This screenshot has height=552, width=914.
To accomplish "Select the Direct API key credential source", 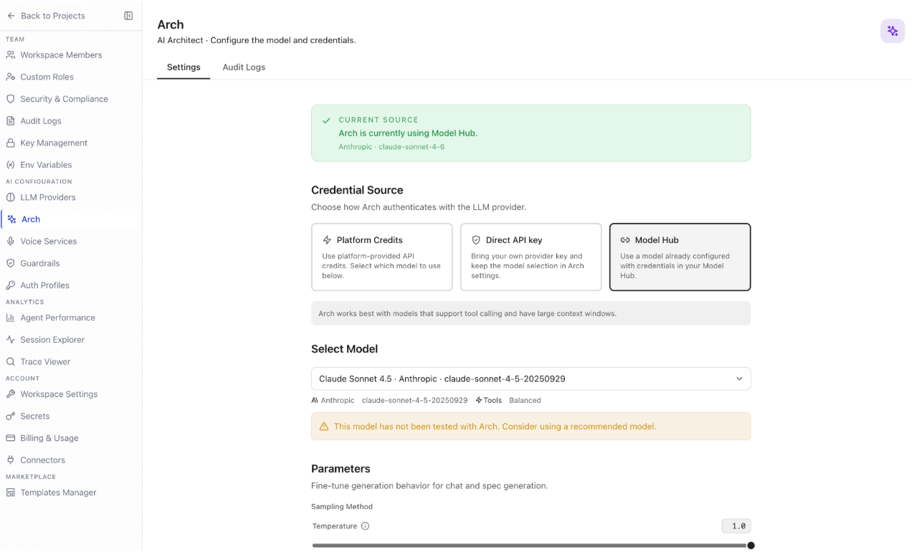I will (x=530, y=257).
